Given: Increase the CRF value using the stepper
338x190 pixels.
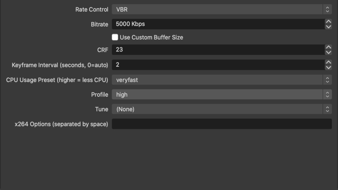Looking at the screenshot, I should (328, 48).
